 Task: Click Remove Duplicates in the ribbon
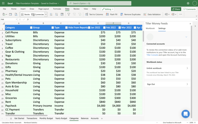tap(130, 14)
